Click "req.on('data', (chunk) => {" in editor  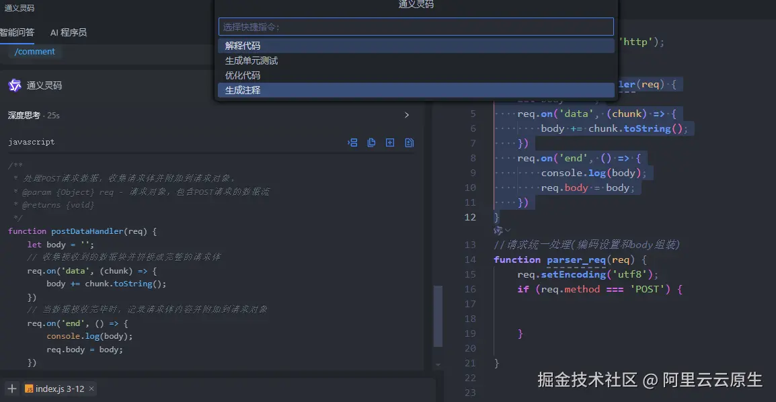597,114
